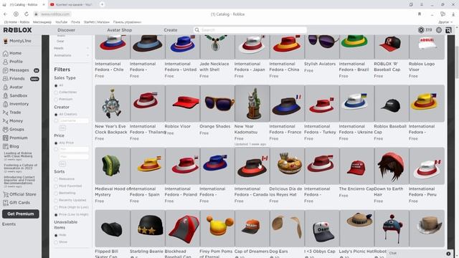This screenshot has width=459, height=258.
Task: Open the browser downloads icon
Action: click(x=453, y=14)
